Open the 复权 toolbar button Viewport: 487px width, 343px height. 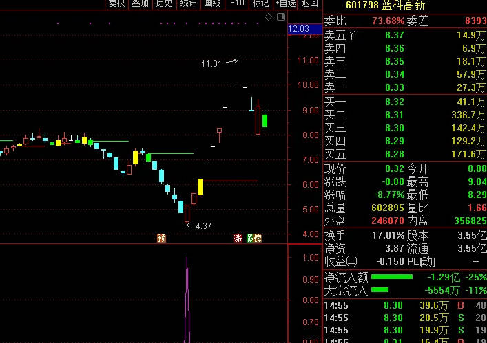117,3
